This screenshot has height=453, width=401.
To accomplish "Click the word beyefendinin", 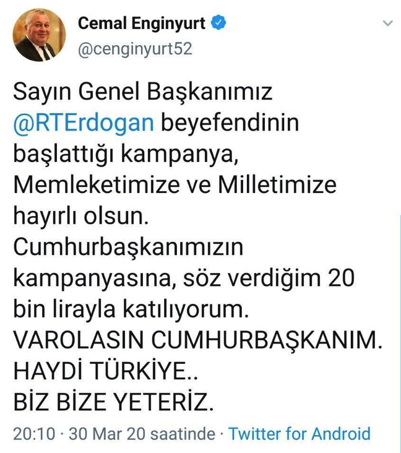I will [x=230, y=123].
